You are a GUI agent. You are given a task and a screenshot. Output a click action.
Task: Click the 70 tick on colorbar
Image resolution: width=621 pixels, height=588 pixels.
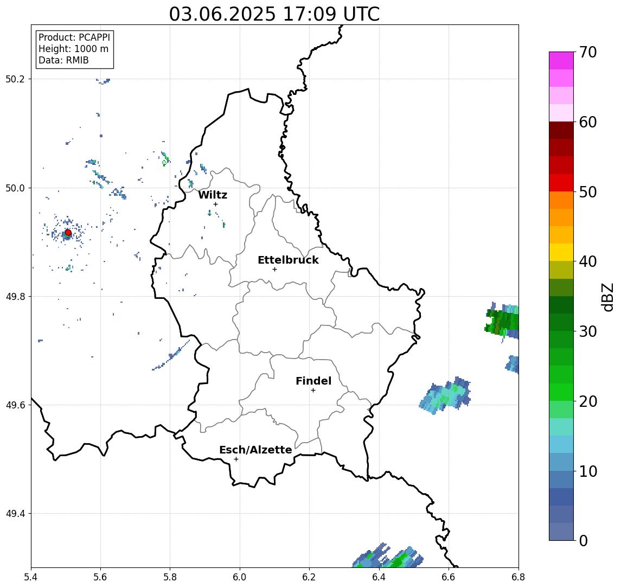tap(587, 52)
